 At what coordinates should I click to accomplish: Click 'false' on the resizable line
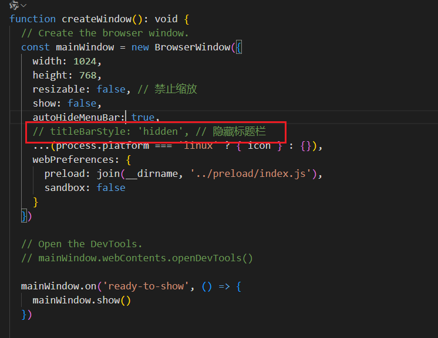pos(111,89)
